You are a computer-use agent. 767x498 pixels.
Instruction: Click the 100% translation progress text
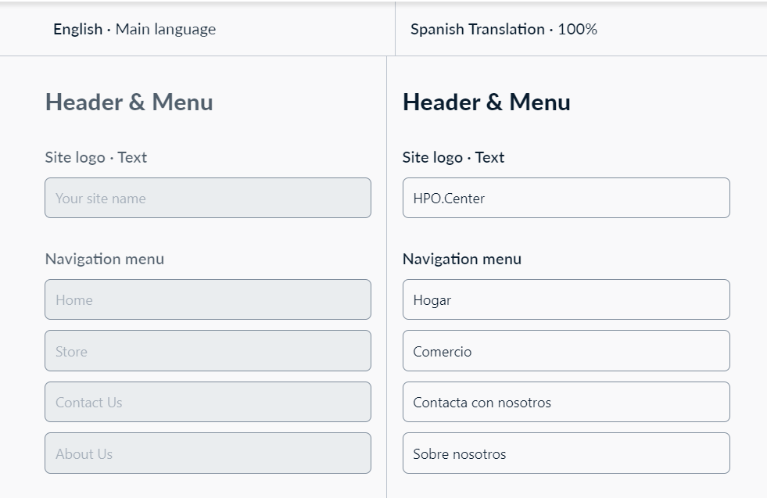coord(578,30)
